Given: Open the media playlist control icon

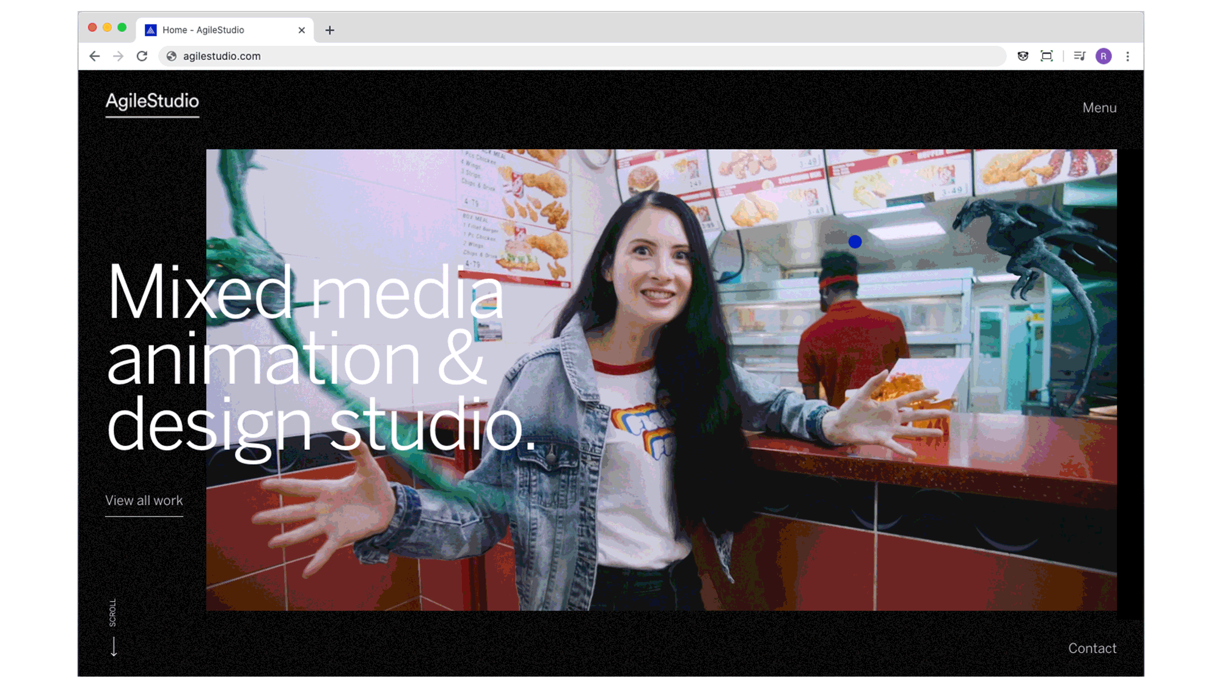Looking at the screenshot, I should point(1080,56).
